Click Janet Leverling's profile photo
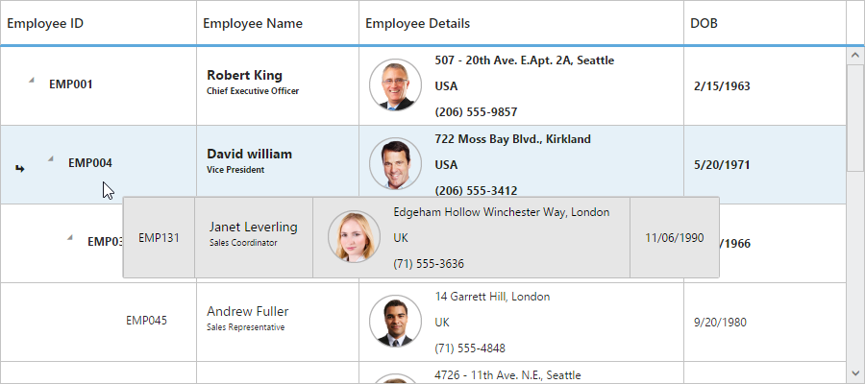865x384 pixels. (354, 237)
